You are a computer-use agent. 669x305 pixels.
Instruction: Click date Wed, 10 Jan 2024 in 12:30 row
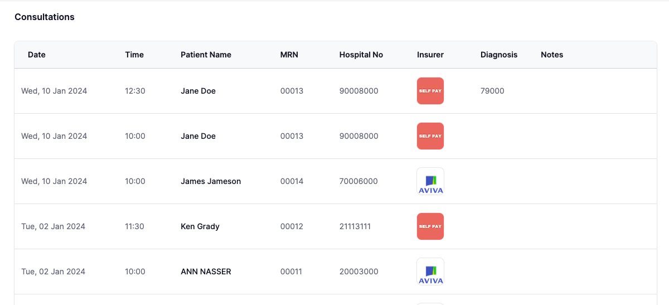click(x=54, y=91)
